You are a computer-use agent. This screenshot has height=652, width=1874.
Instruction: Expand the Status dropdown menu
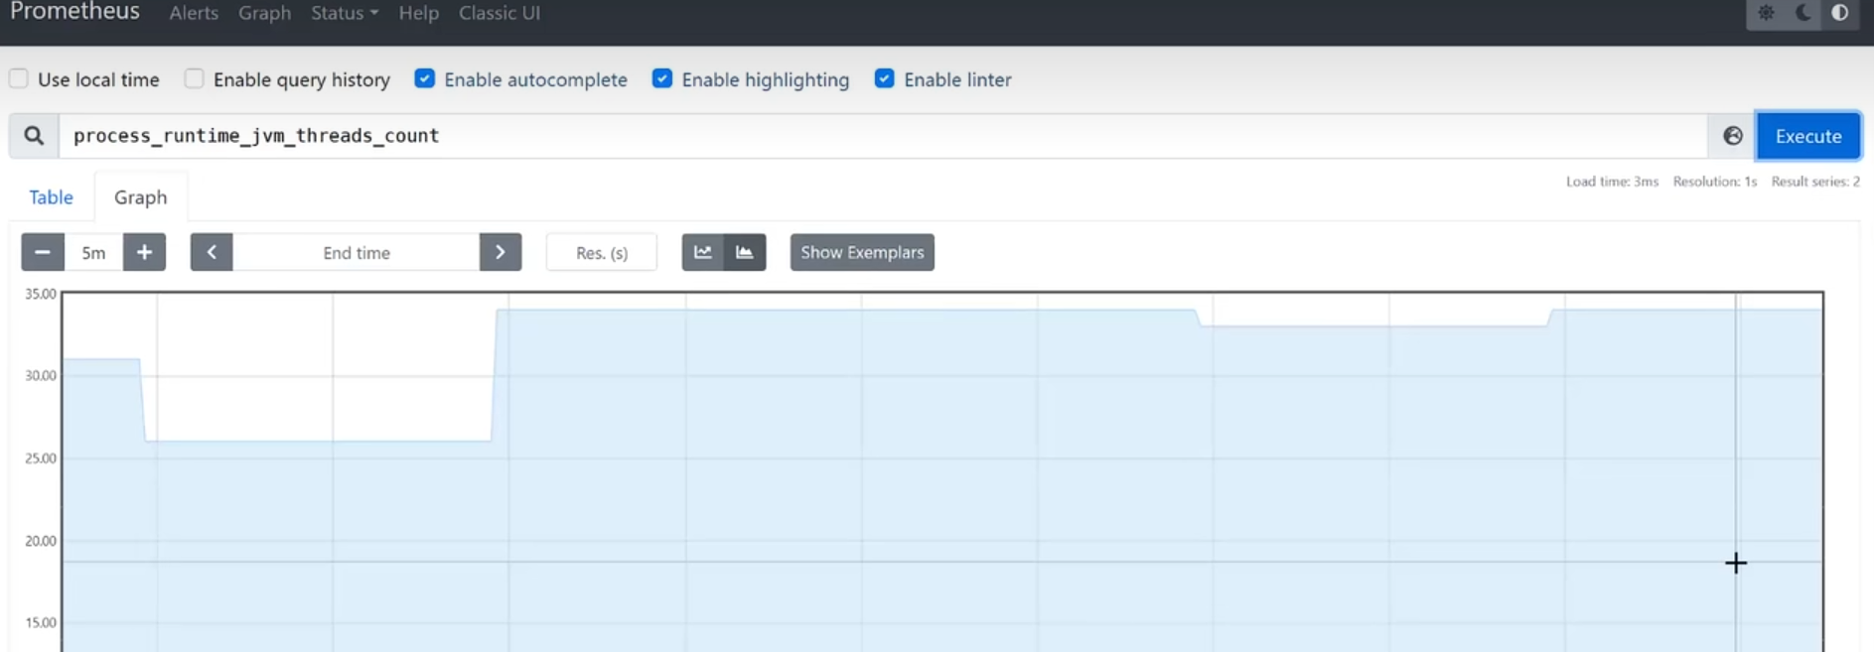345,13
